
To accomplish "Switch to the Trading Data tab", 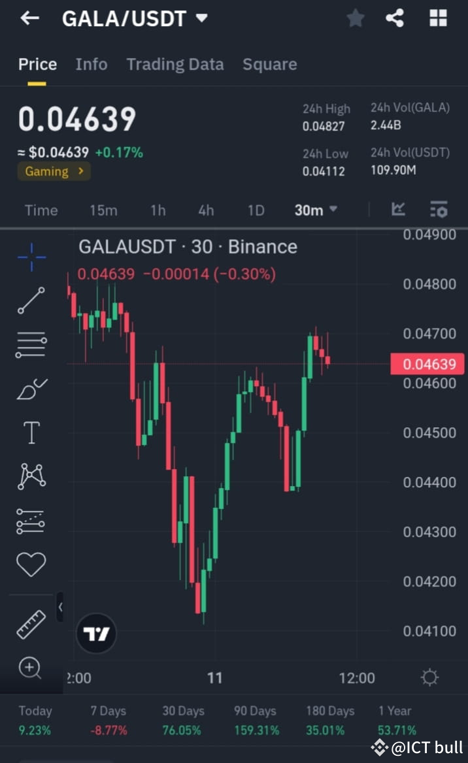I will click(175, 64).
